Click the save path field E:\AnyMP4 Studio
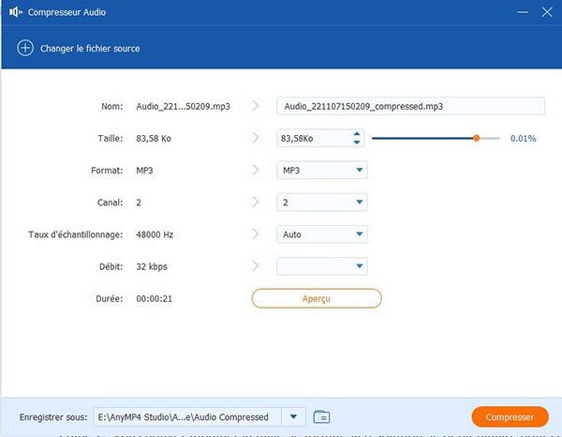This screenshot has width=562, height=437. pyautogui.click(x=187, y=417)
